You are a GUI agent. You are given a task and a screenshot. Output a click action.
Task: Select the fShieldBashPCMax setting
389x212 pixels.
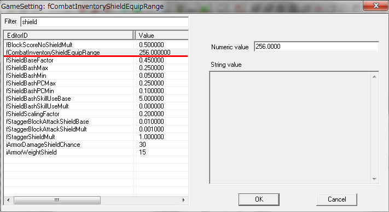click(x=96, y=83)
